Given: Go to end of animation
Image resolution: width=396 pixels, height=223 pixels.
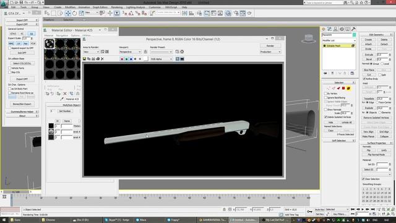Looking at the screenshot, I should click(372, 209).
